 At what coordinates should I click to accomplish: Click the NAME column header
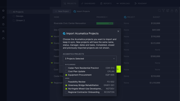point(56,17)
